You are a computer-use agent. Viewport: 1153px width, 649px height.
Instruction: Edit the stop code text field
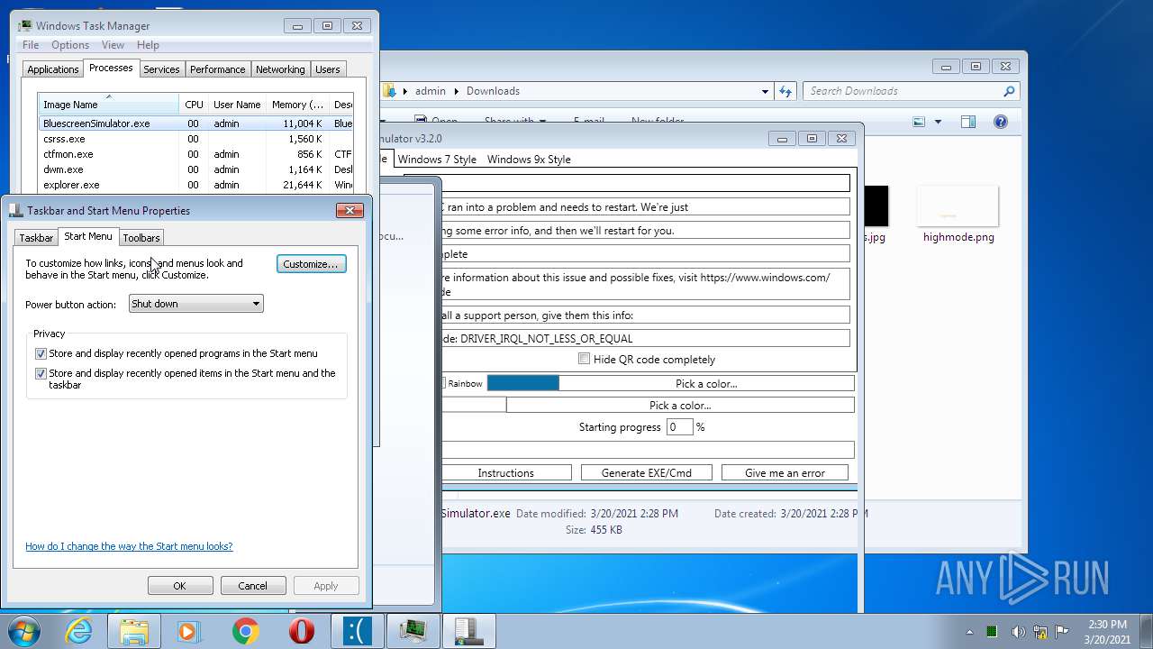(645, 339)
